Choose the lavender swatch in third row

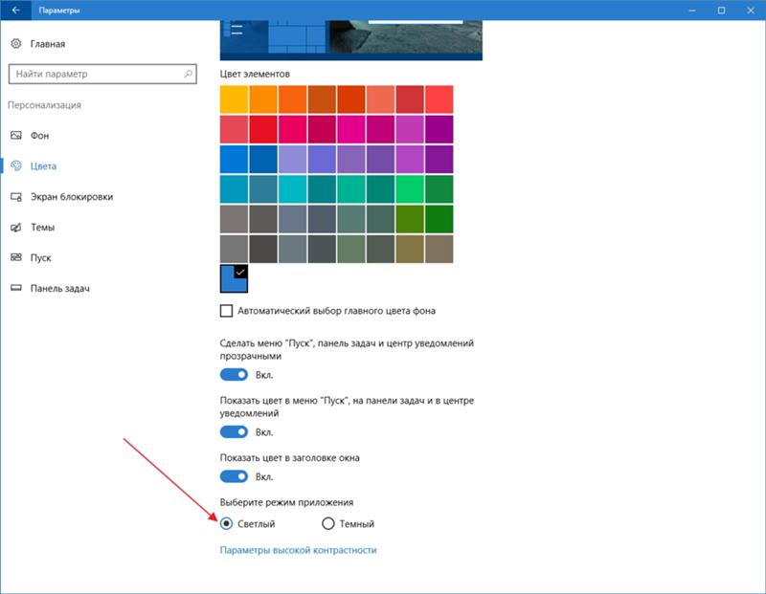point(293,159)
